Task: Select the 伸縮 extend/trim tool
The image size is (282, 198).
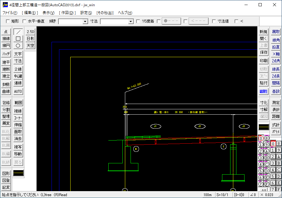Action: (x=18, y=125)
